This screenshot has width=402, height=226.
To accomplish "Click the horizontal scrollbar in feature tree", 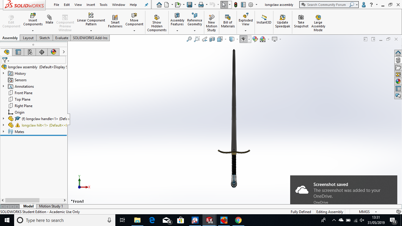I will tap(22, 200).
